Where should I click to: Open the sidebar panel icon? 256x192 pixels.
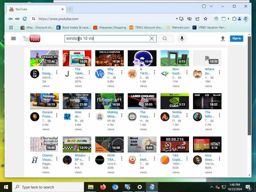click(223, 19)
